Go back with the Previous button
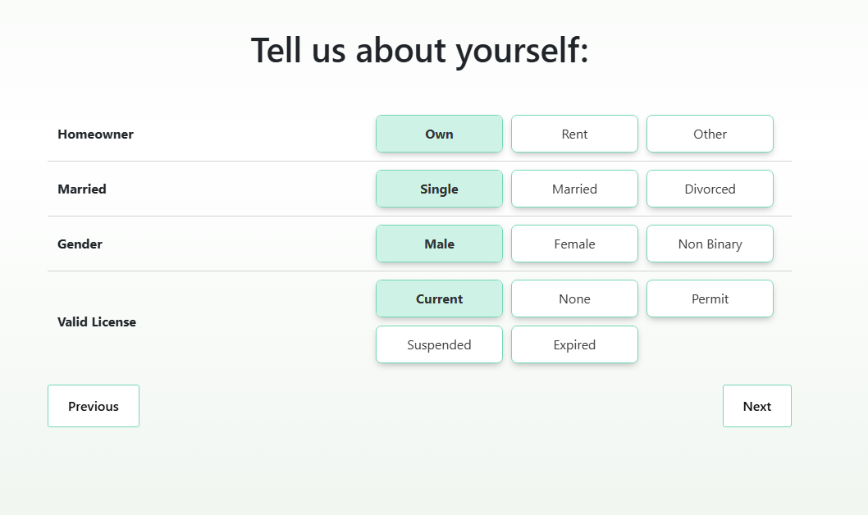This screenshot has width=868, height=515. coord(94,406)
